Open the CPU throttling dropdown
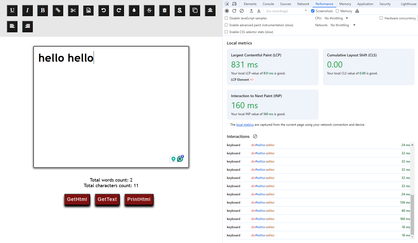Image resolution: width=418 pixels, height=243 pixels. coord(336,18)
